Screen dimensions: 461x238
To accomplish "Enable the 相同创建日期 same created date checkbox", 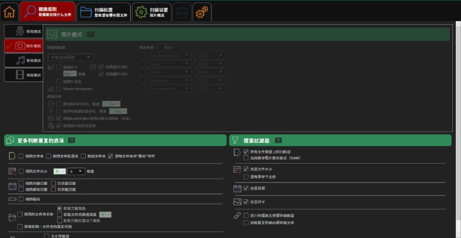I will pos(21,183).
